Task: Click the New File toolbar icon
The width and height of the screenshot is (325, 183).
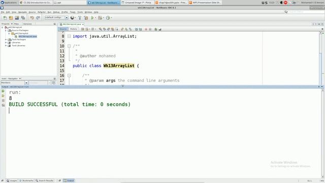Action: pyautogui.click(x=5, y=18)
